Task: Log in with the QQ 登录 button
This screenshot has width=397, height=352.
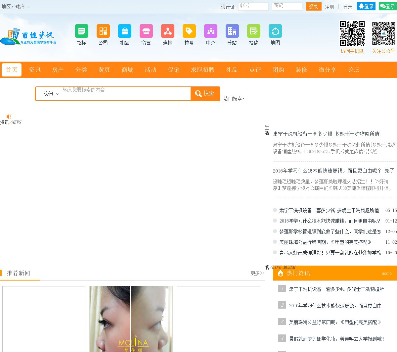Action: (x=366, y=6)
